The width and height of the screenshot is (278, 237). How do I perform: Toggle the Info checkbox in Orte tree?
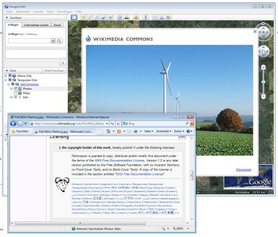[x=16, y=97]
